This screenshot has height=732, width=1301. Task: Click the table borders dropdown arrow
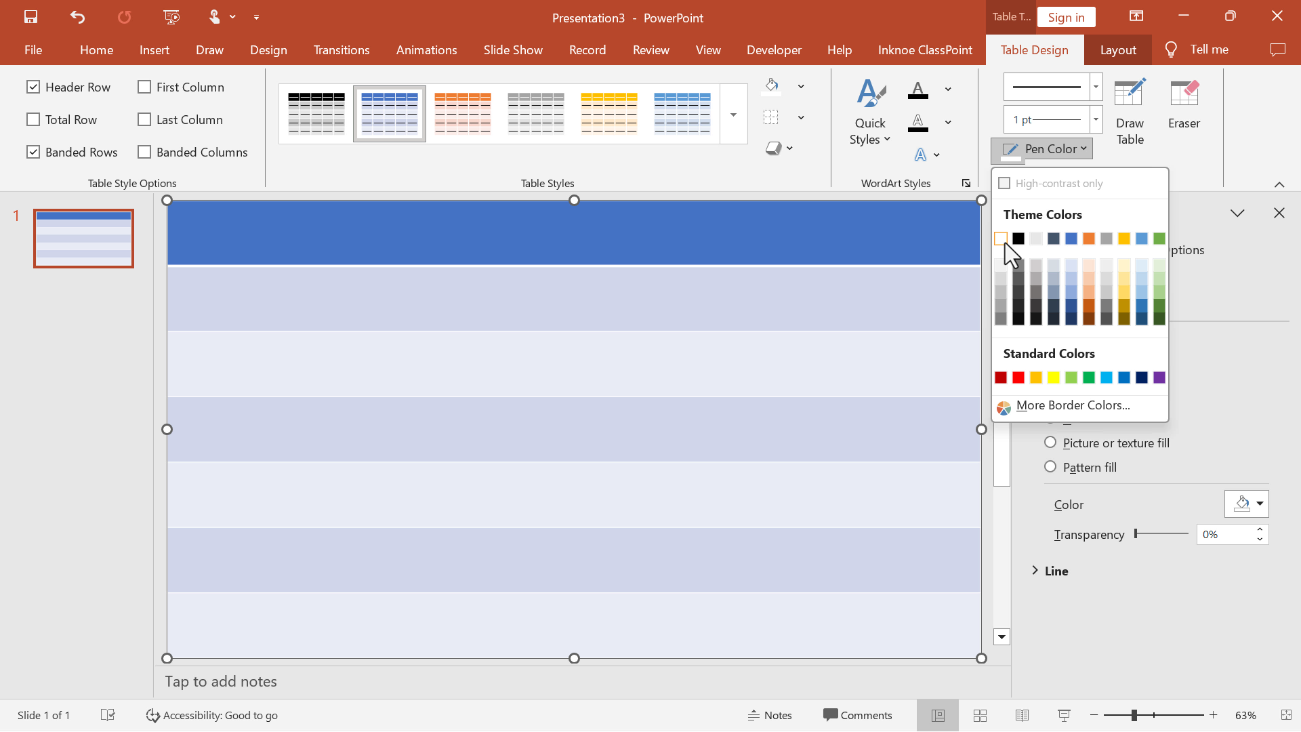802,117
